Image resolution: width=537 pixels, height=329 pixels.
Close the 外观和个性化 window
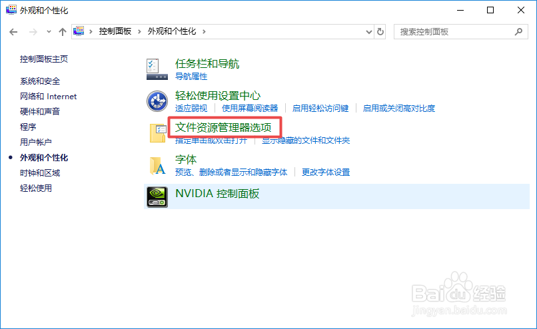point(521,10)
